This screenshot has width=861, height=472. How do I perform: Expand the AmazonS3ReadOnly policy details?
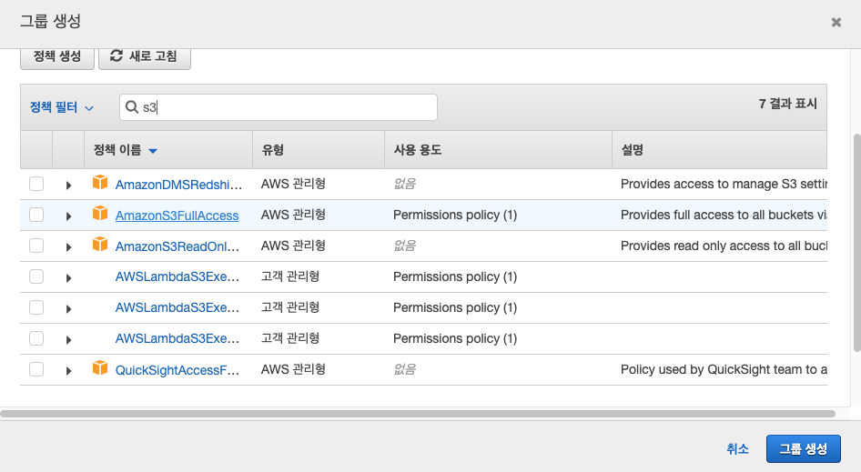pyautogui.click(x=68, y=247)
